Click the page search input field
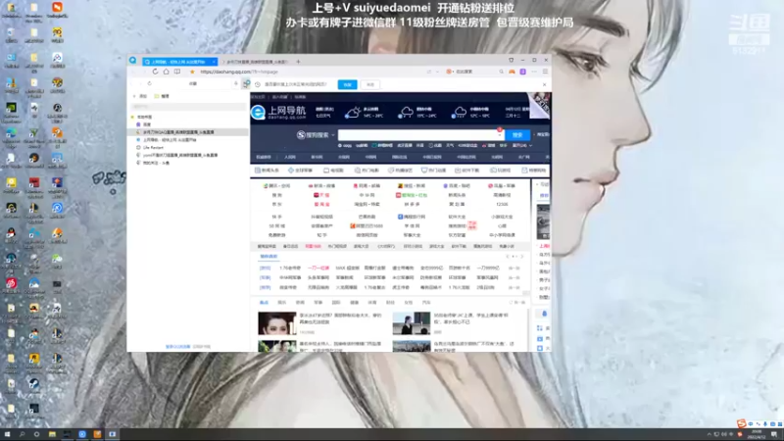The image size is (784, 441). point(420,135)
